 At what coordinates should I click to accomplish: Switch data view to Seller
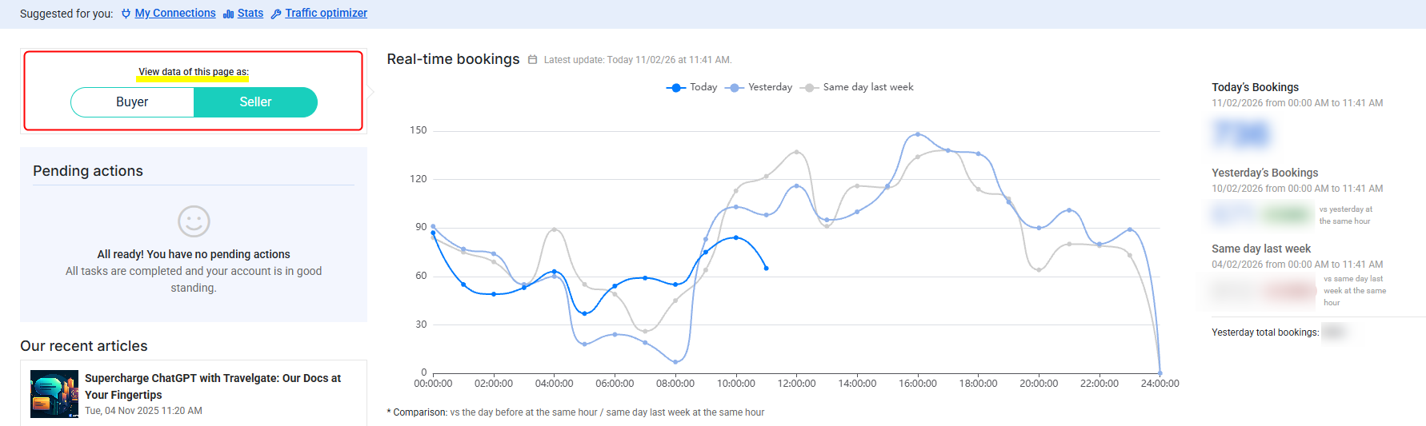coord(255,102)
